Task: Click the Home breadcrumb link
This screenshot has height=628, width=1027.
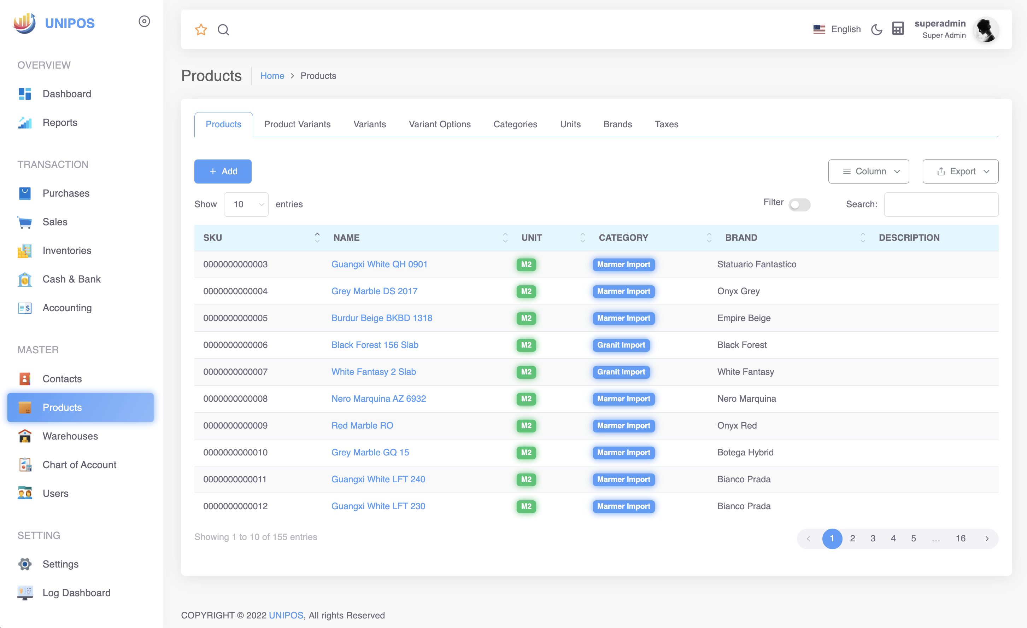Action: [272, 76]
